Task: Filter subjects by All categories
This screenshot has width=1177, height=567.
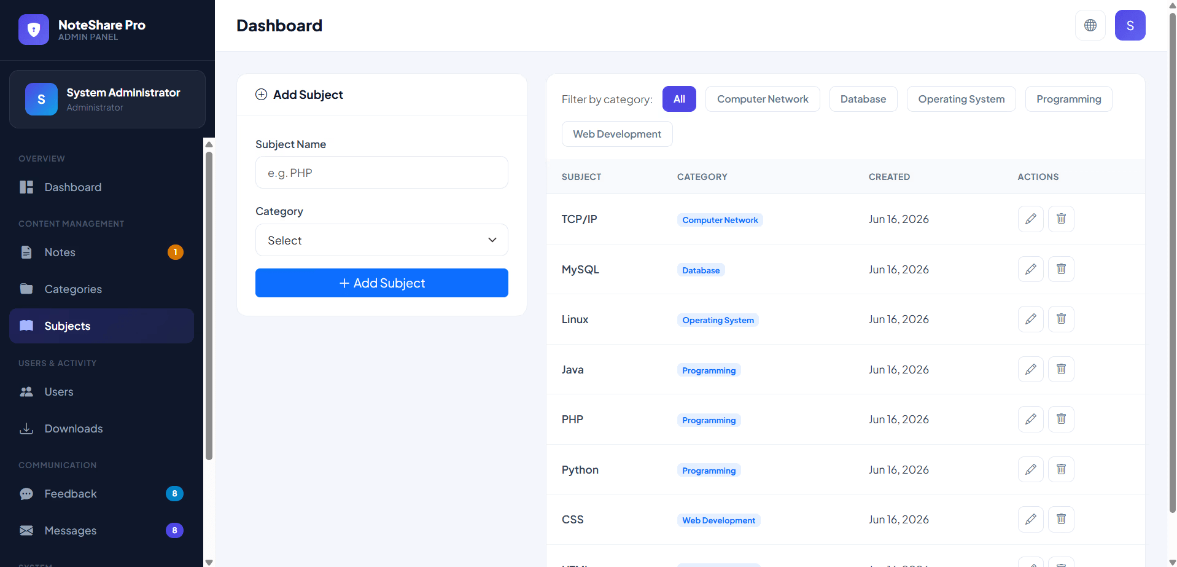Action: coord(679,99)
